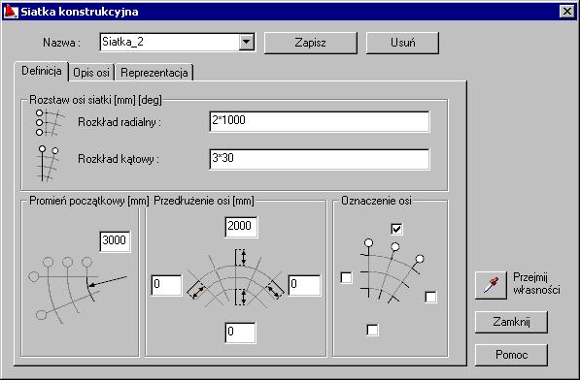Click the initial radius diagram picture

tap(78, 290)
